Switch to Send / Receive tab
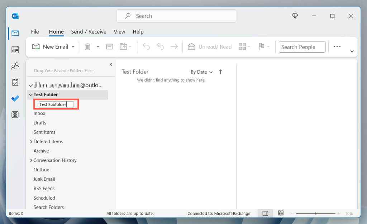This screenshot has height=224, width=367. (89, 31)
